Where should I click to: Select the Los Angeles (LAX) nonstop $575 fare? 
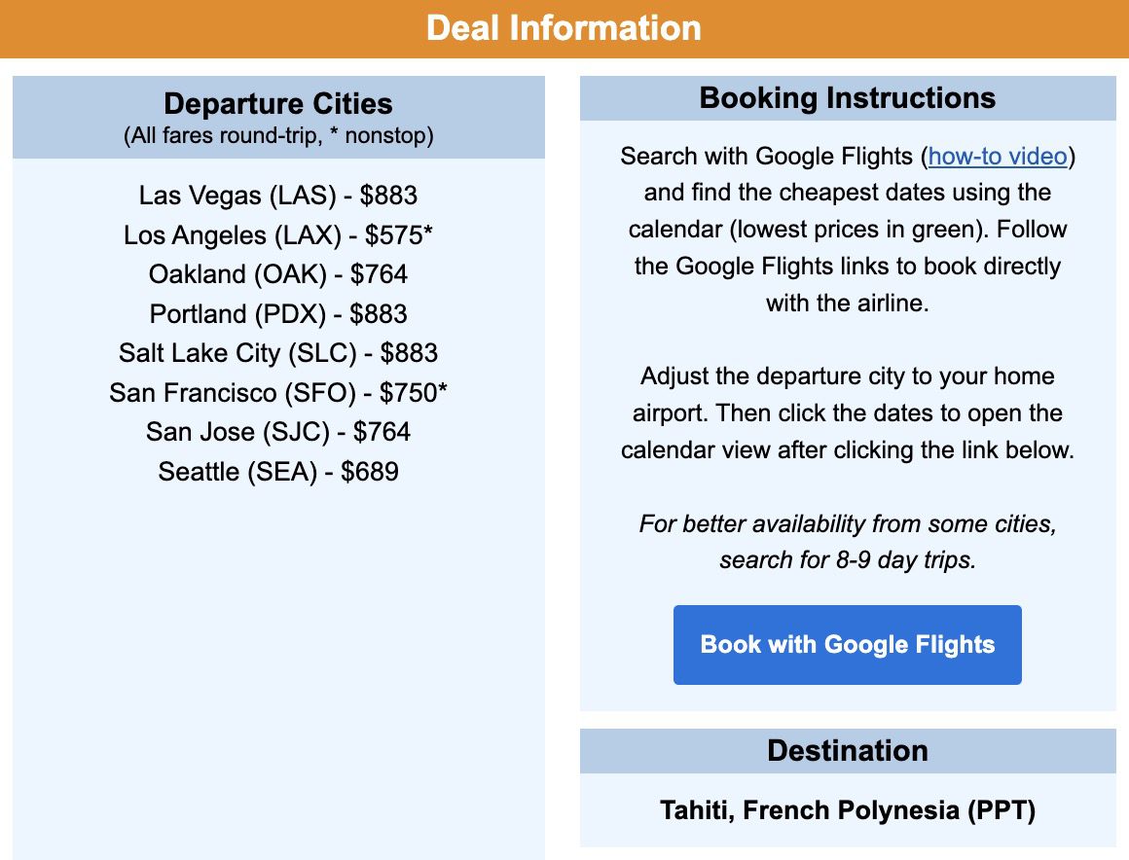click(x=277, y=235)
